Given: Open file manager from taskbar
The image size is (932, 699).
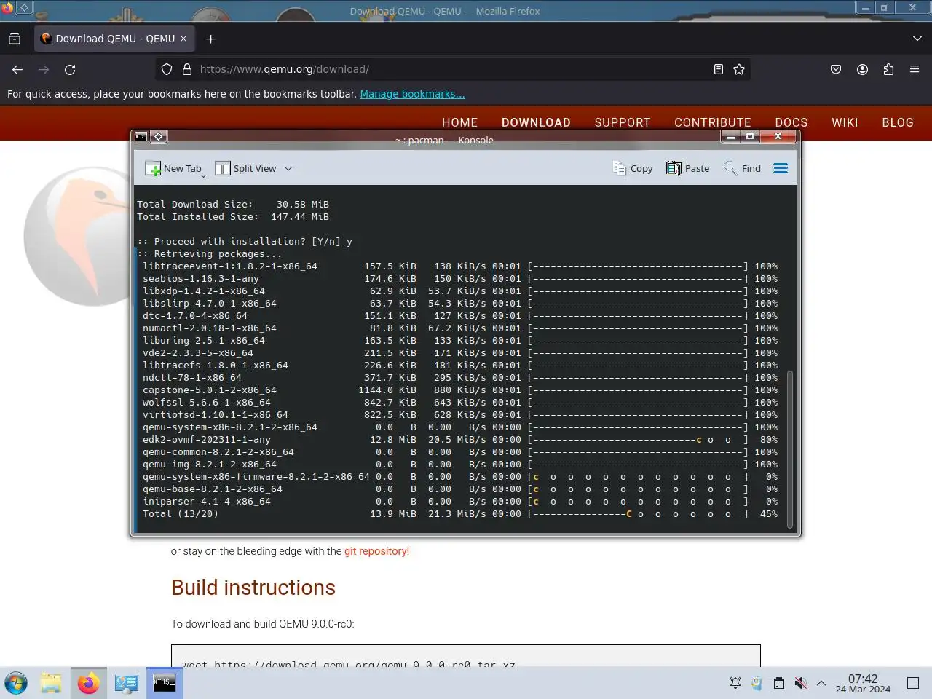Looking at the screenshot, I should click(51, 683).
